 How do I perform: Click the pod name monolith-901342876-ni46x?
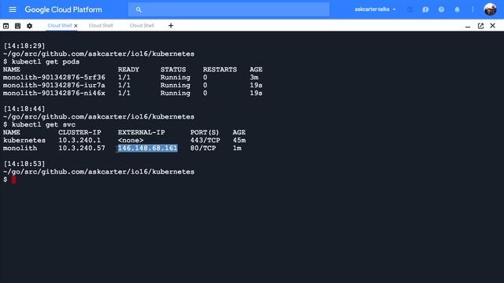[x=54, y=93]
